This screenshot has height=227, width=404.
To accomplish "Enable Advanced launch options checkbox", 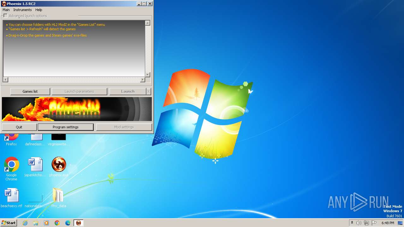I will click(x=5, y=16).
